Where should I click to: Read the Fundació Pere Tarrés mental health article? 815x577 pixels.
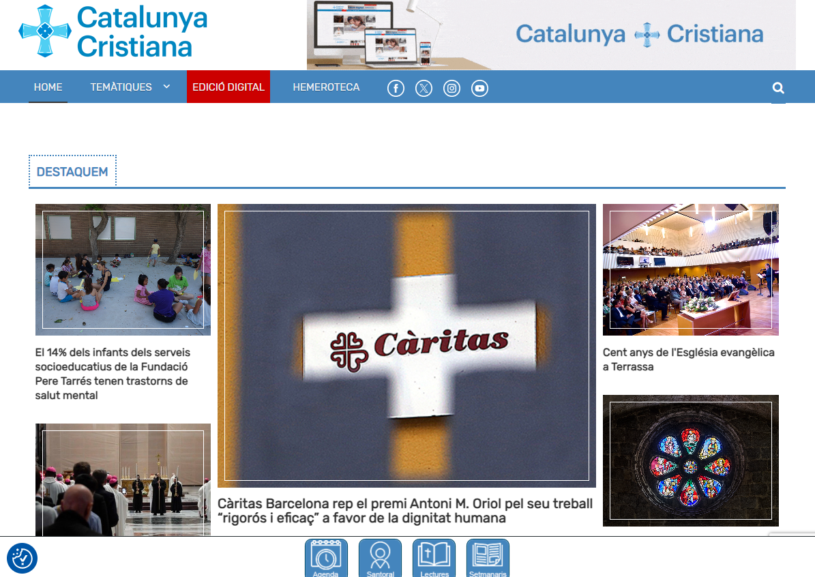(x=113, y=374)
